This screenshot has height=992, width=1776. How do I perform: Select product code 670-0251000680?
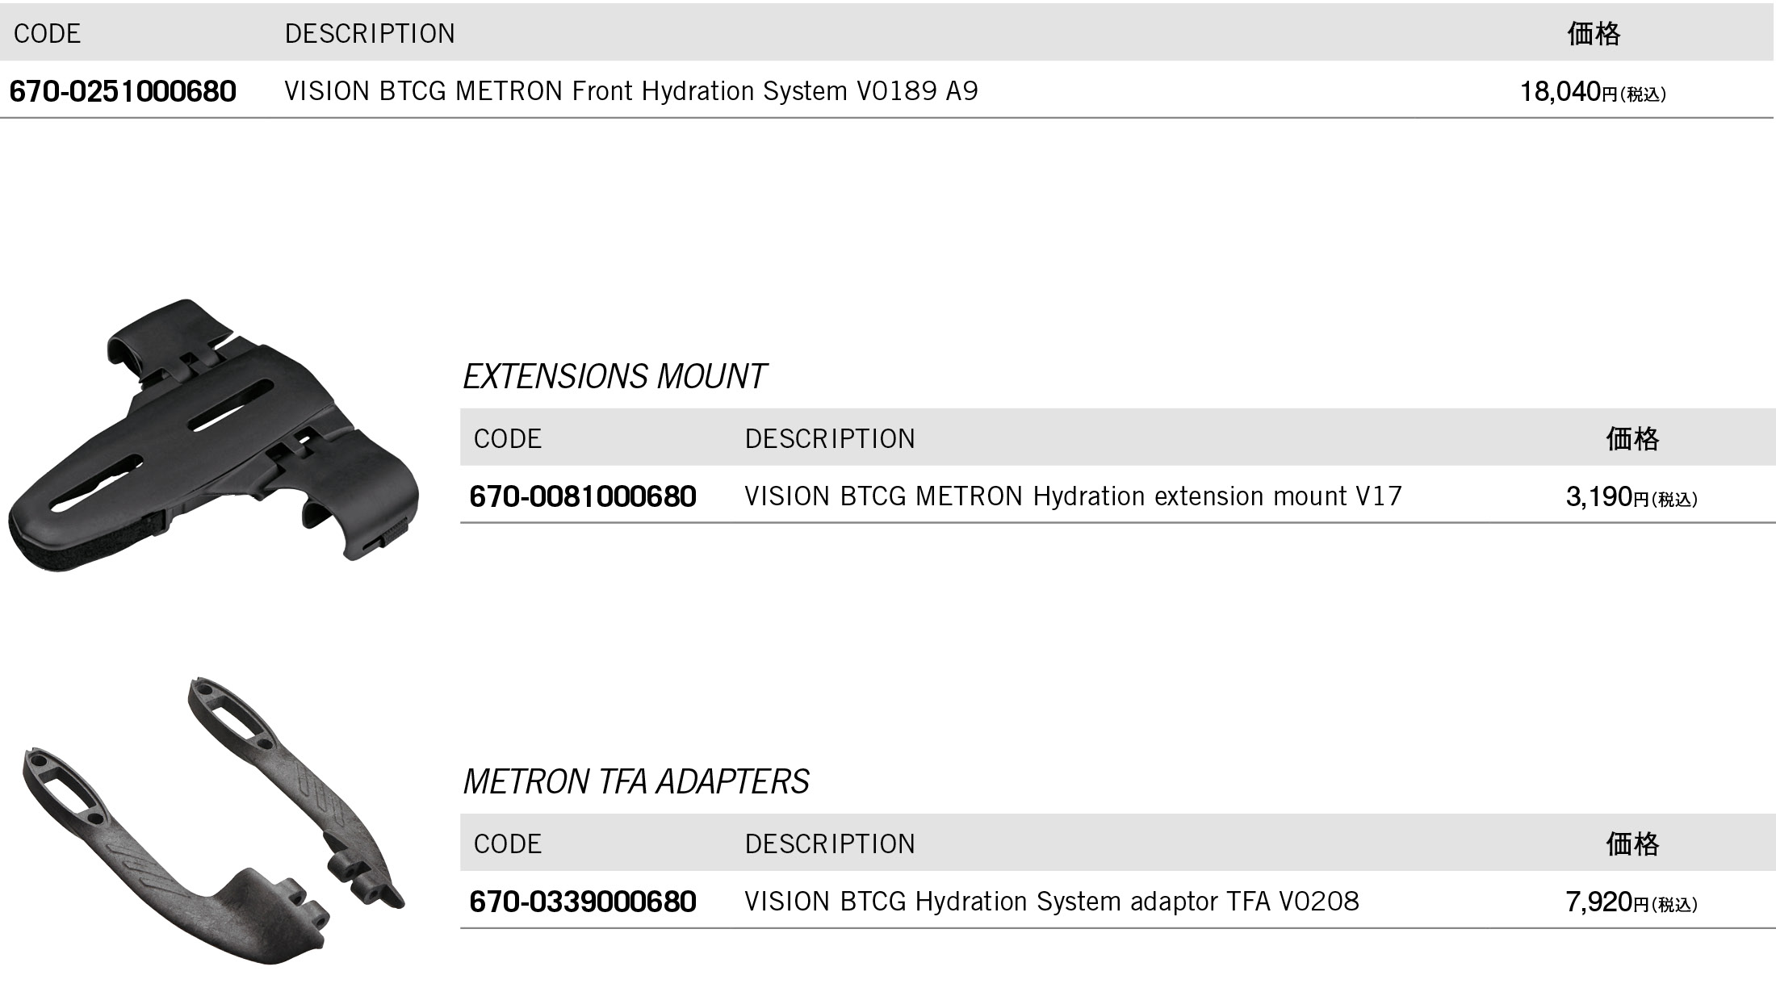coord(123,91)
